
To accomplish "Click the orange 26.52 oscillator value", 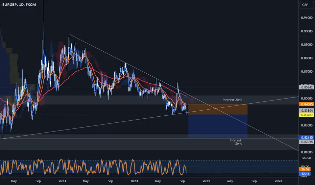I will [x=305, y=170].
